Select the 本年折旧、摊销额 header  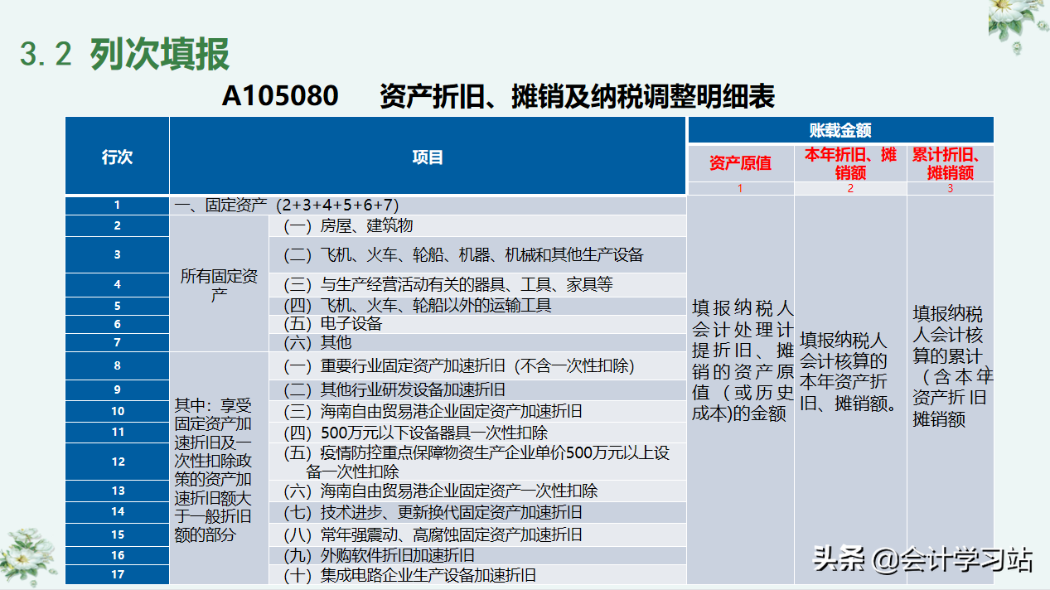849,163
